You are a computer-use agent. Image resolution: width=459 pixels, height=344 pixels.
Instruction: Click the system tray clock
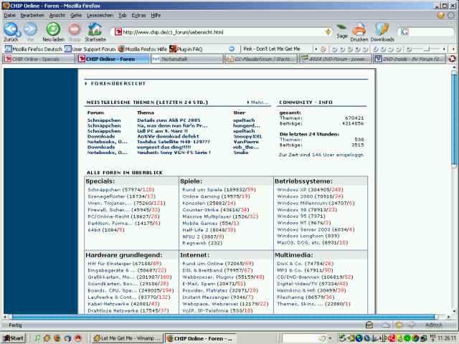447,338
